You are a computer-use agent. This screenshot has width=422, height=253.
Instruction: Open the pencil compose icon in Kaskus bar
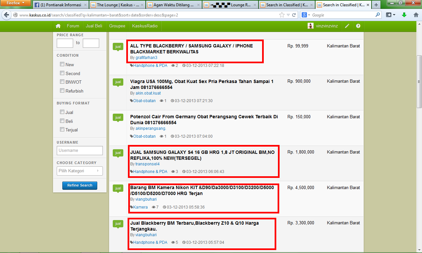pos(347,26)
